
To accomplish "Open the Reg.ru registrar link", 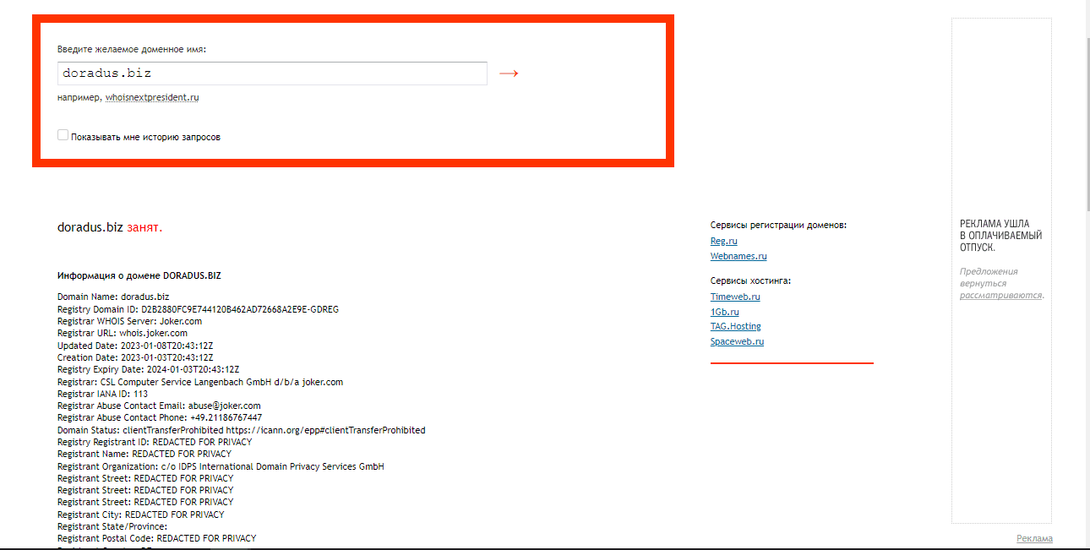I will (x=723, y=242).
